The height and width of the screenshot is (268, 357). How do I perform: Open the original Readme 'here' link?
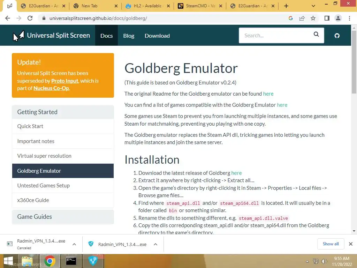268,94
